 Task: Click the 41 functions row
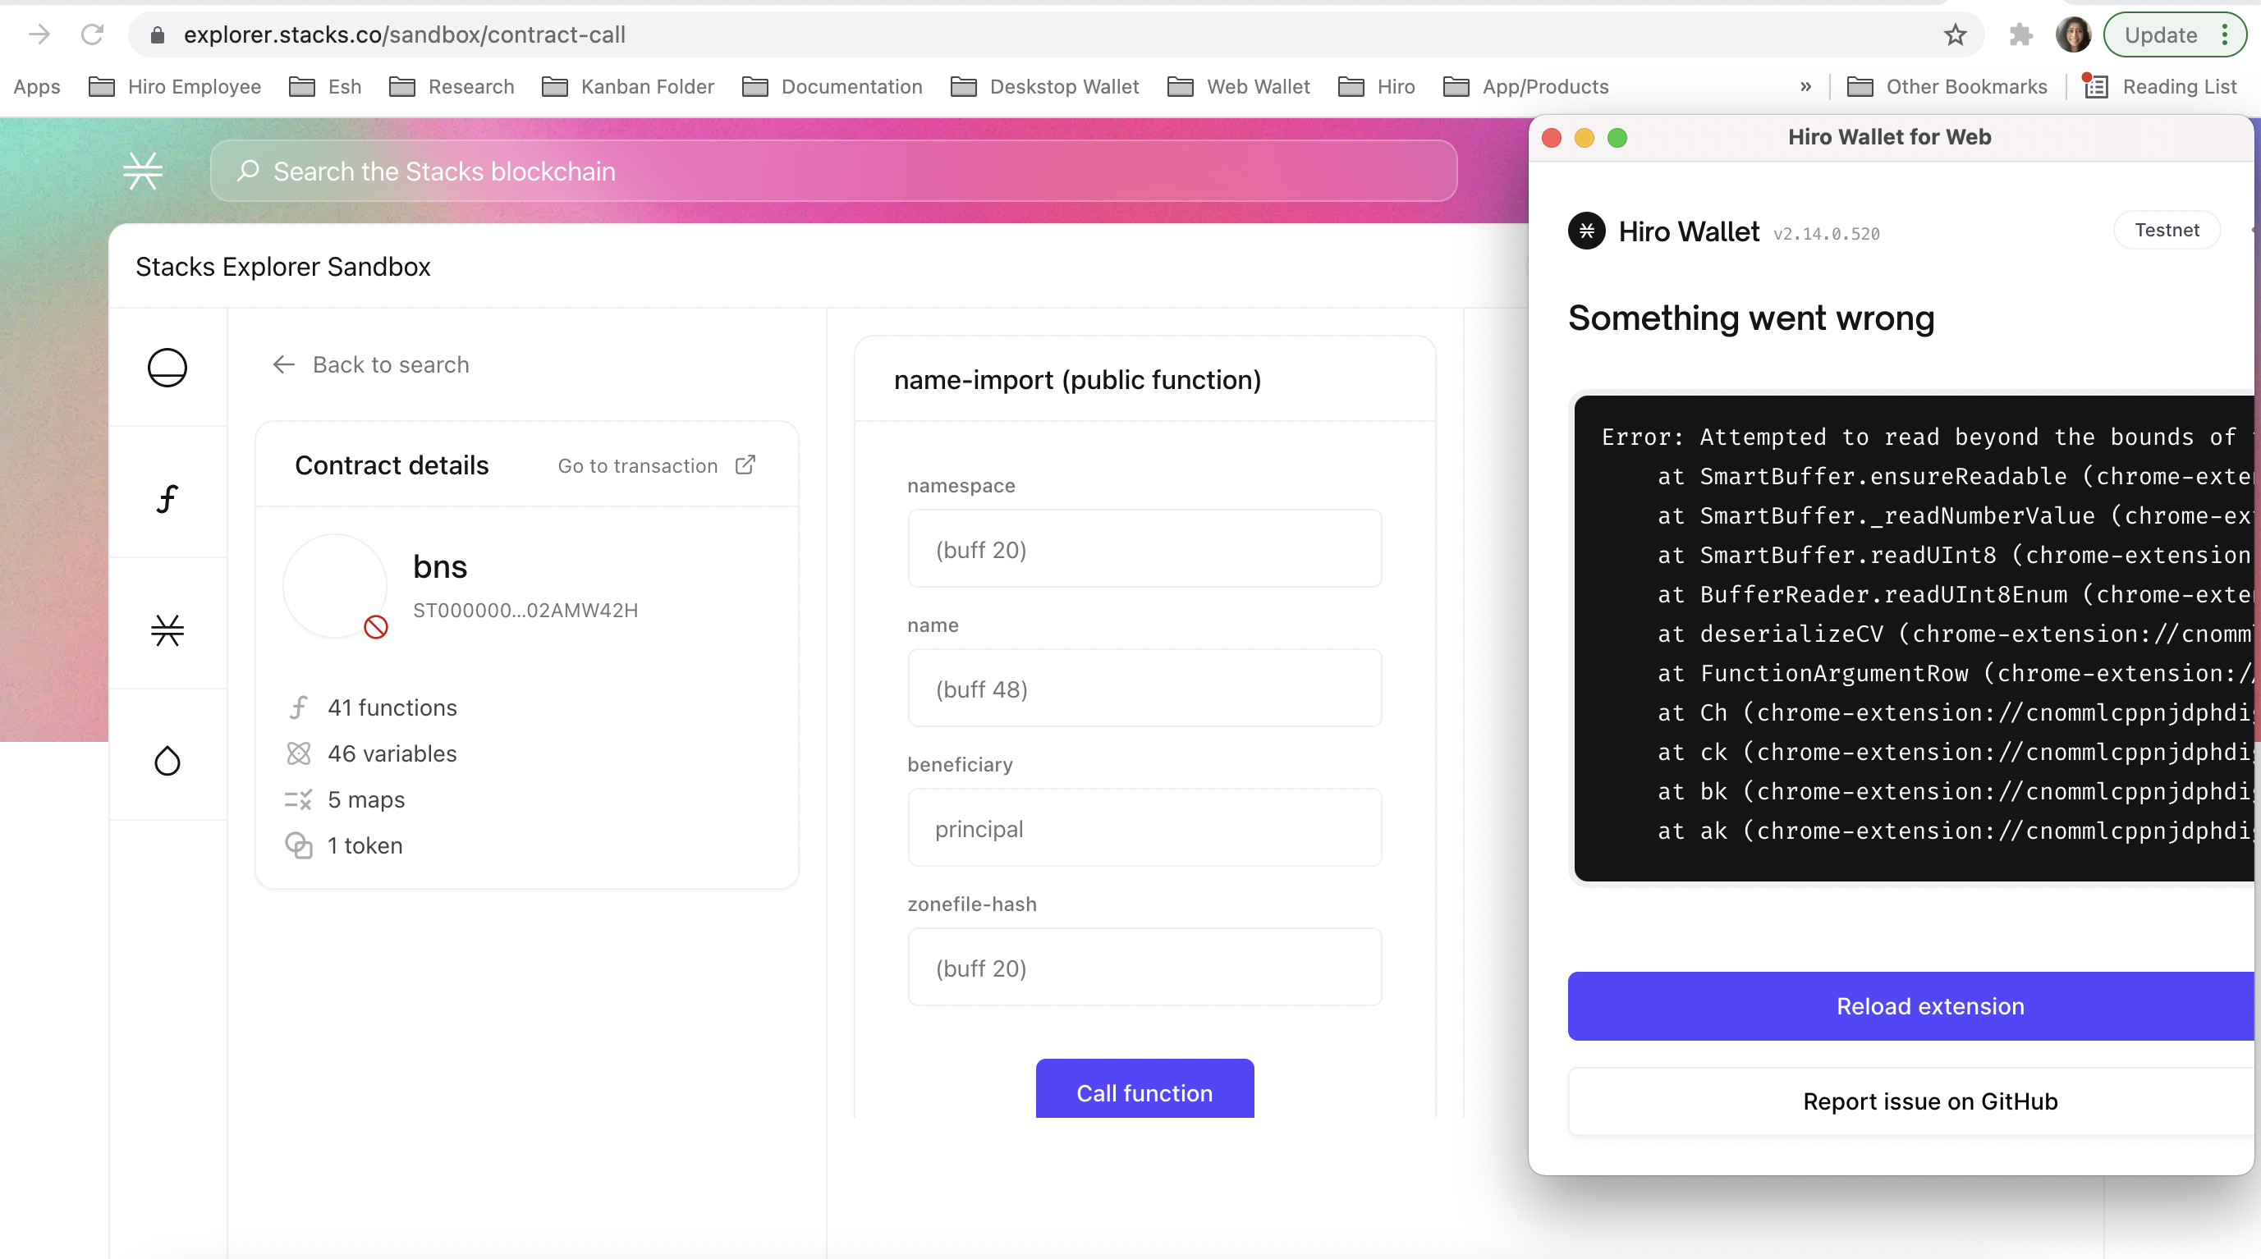tap(371, 707)
